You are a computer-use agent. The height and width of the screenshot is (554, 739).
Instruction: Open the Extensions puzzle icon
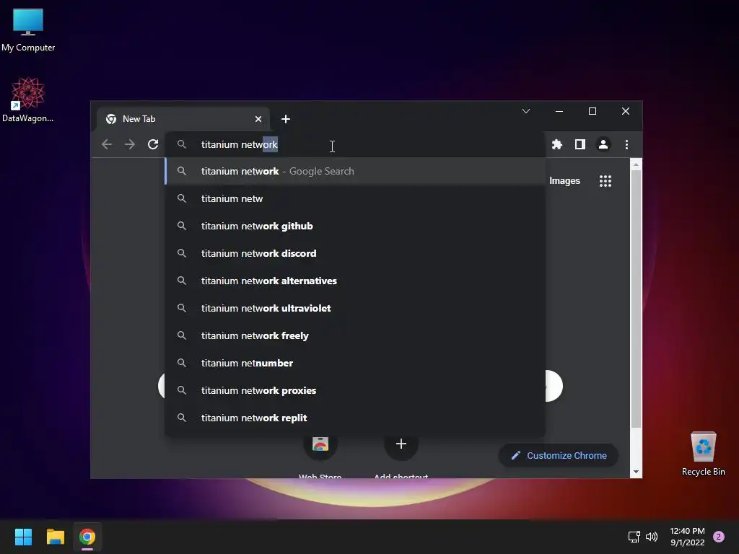557,144
